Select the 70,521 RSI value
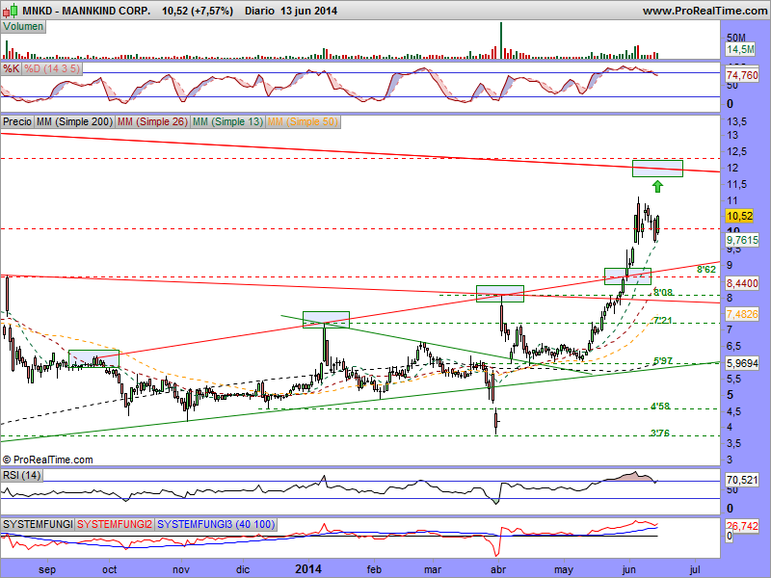Image resolution: width=771 pixels, height=578 pixels. click(x=742, y=479)
